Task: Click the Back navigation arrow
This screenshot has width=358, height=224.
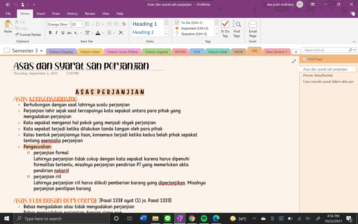Action: [x=8, y=4]
